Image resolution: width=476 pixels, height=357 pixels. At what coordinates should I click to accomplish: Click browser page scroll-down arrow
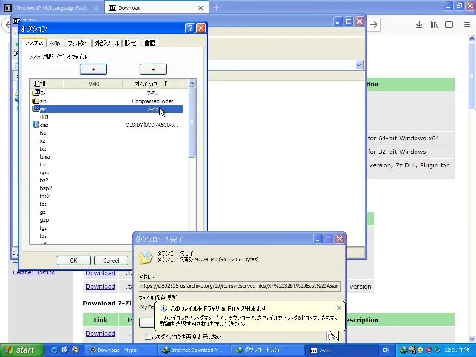[x=472, y=339]
